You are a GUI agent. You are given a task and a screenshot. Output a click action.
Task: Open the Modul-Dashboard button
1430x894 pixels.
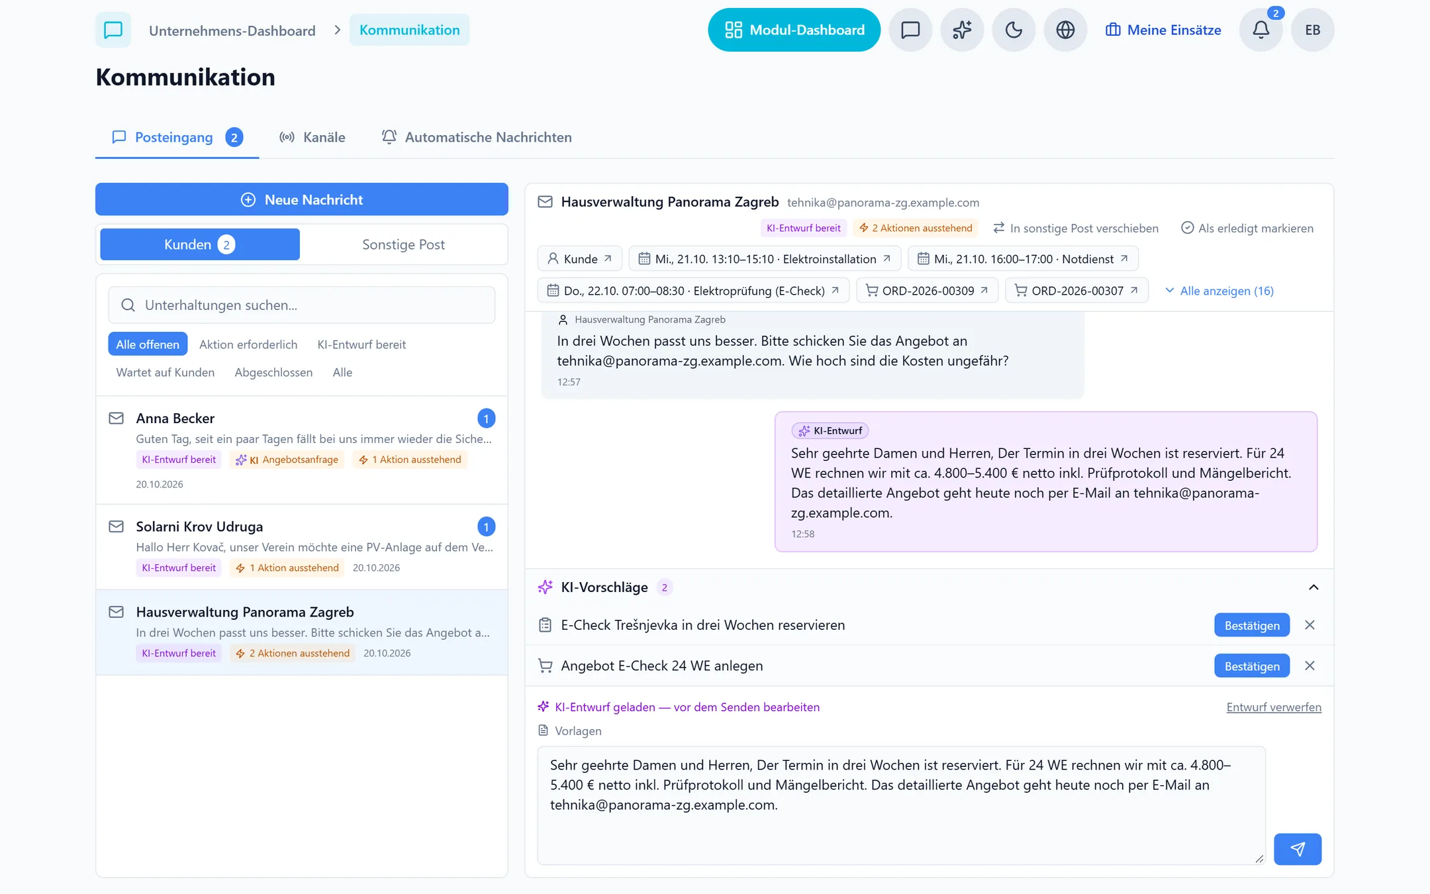click(x=794, y=30)
